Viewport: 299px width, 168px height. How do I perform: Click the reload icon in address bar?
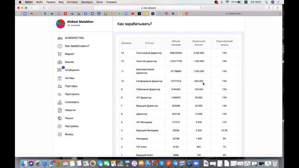pyautogui.click(x=201, y=8)
